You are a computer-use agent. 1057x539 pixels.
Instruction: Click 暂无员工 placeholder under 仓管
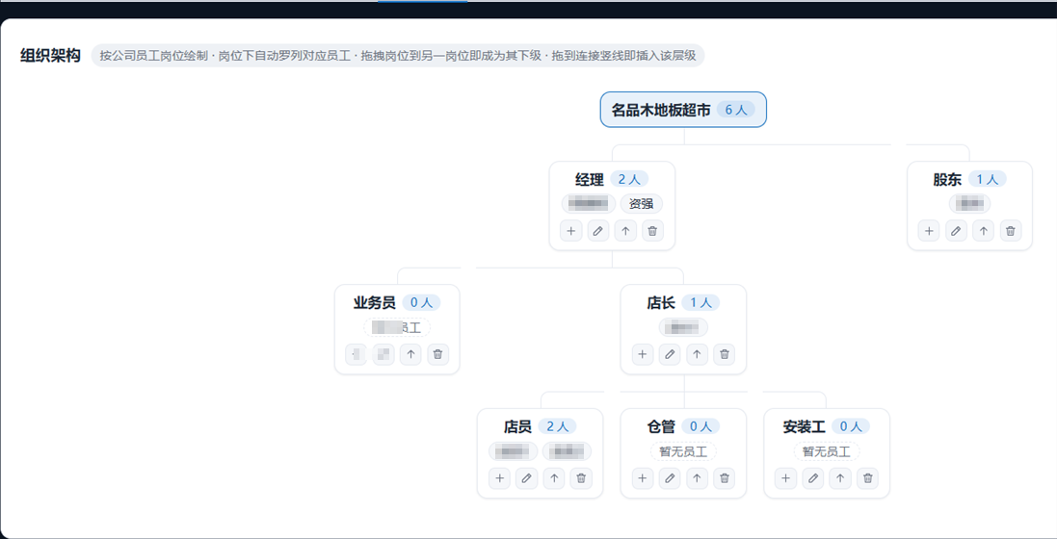683,451
